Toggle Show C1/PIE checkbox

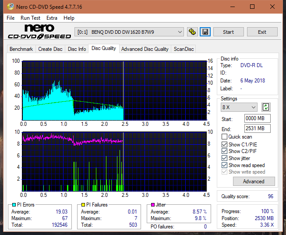tap(224, 144)
